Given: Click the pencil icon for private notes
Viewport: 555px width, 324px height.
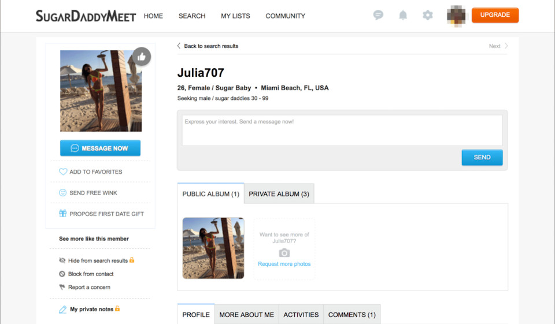Looking at the screenshot, I should coord(63,310).
